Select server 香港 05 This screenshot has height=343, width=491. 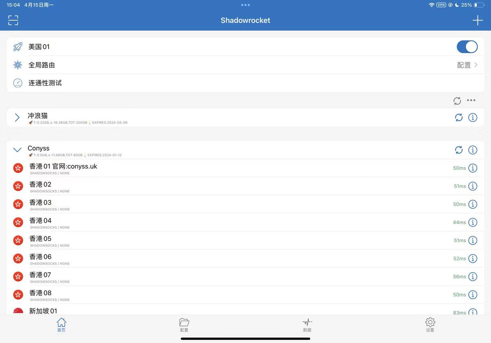(245, 240)
